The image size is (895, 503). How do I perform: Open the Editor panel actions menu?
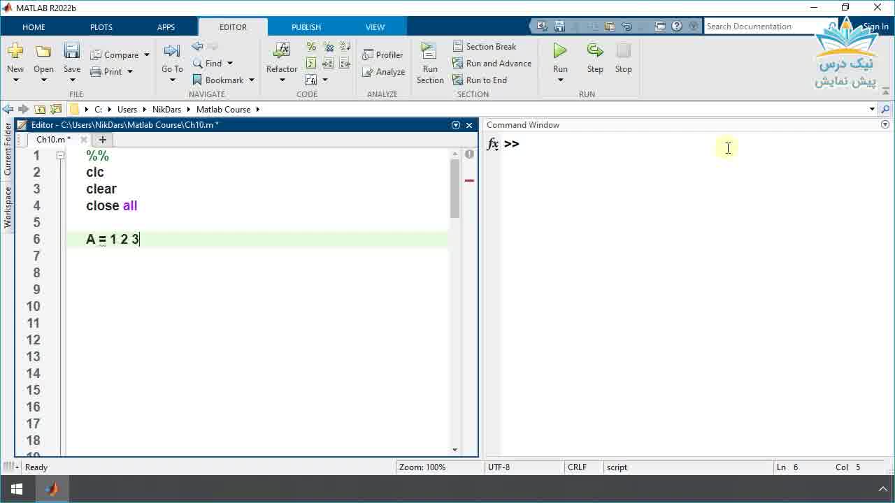(456, 125)
